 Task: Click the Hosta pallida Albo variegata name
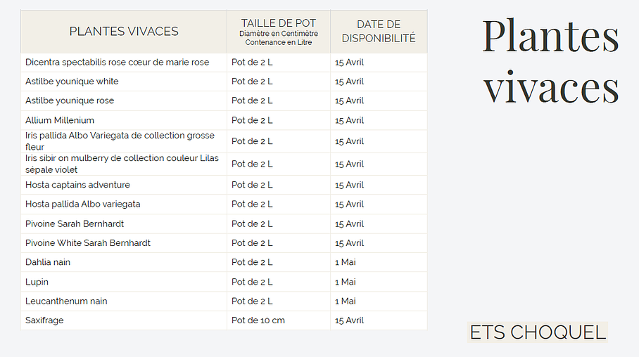82,205
